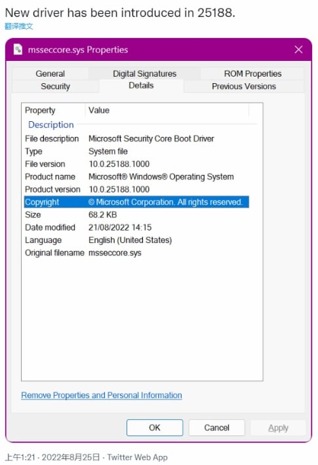This screenshot has width=318, height=465.
Task: Click the Cancel button
Action: (217, 427)
